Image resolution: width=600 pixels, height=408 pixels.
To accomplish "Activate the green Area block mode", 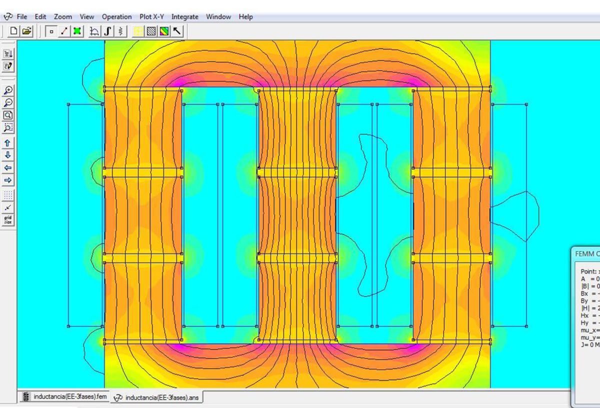I will tap(77, 31).
